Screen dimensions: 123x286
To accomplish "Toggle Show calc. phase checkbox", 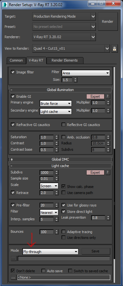I will (x=63, y=187).
